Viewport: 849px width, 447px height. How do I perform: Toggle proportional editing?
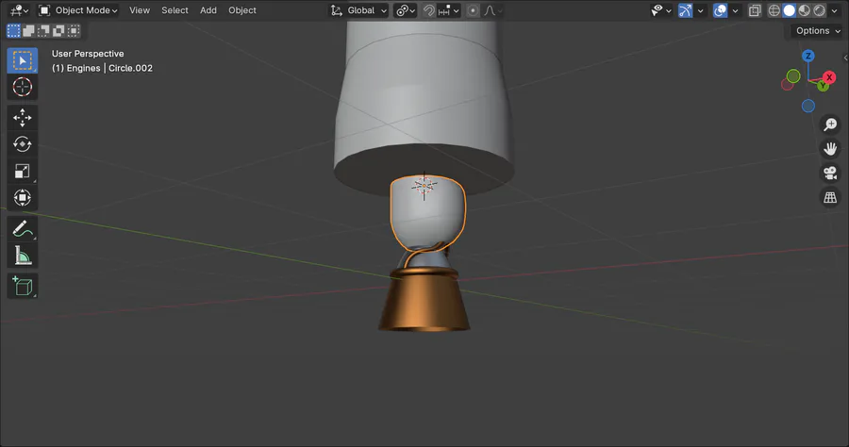[473, 10]
